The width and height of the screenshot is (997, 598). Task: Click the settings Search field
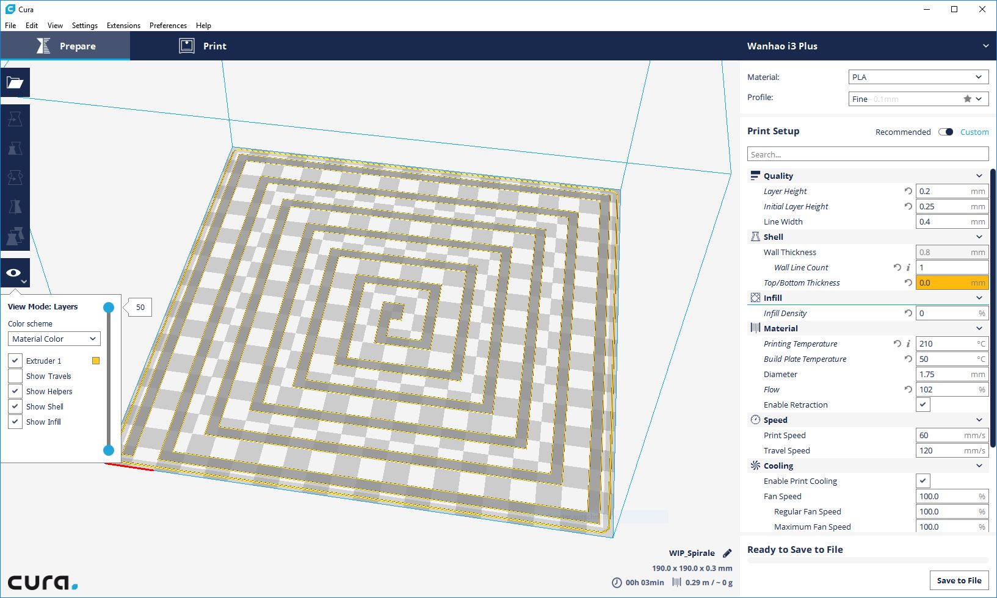coord(868,154)
